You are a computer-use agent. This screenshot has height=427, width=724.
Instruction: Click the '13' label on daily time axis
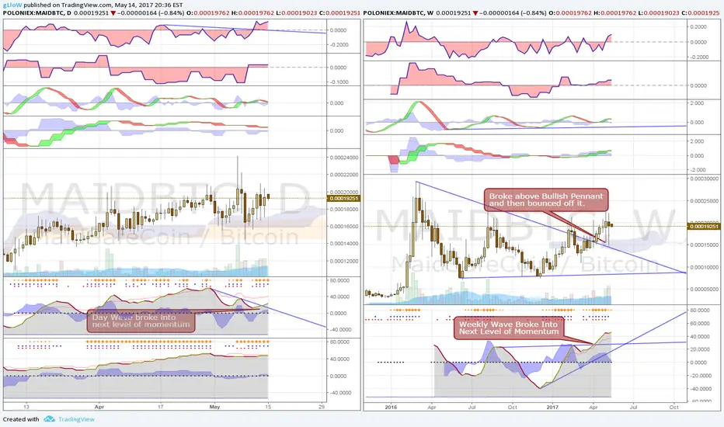click(26, 407)
